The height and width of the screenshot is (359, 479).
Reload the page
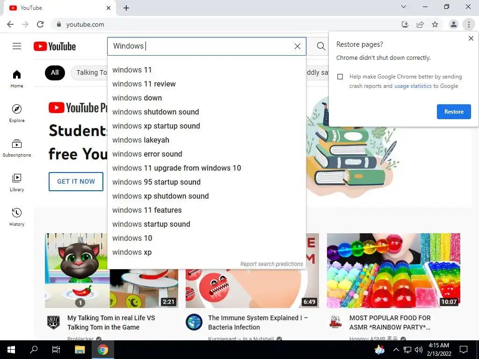[40, 24]
